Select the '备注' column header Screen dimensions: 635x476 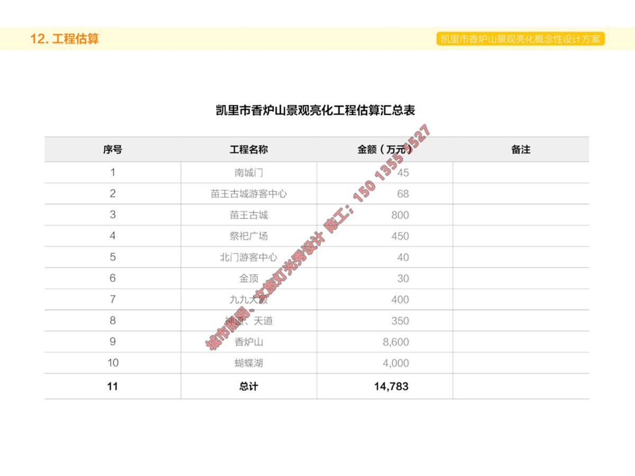pos(521,150)
